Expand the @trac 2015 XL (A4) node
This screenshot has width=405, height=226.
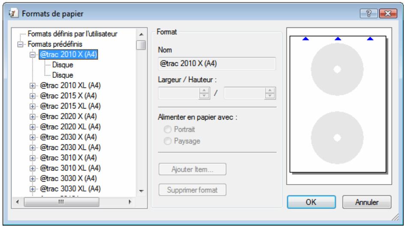click(x=32, y=106)
